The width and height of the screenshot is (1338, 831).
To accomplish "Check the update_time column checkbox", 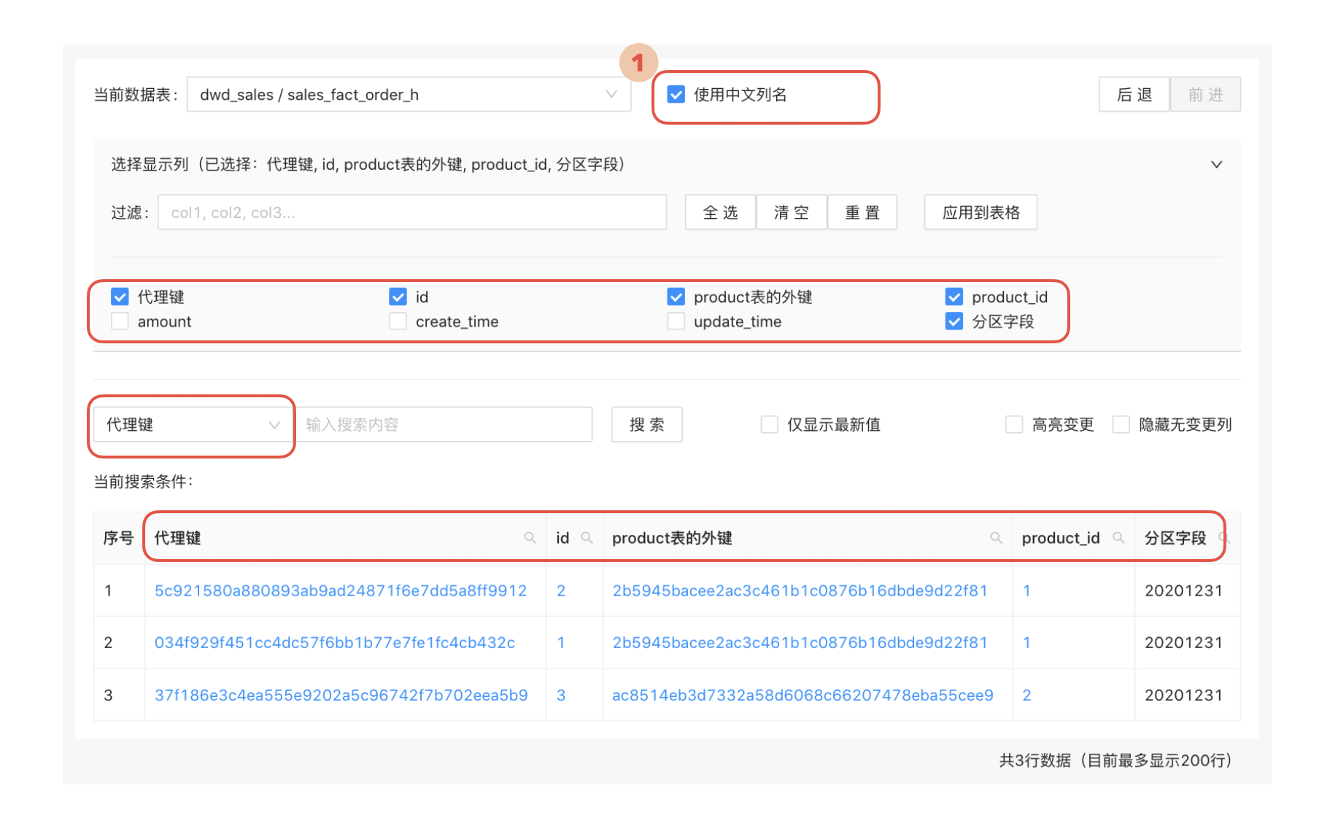I will pyautogui.click(x=676, y=321).
